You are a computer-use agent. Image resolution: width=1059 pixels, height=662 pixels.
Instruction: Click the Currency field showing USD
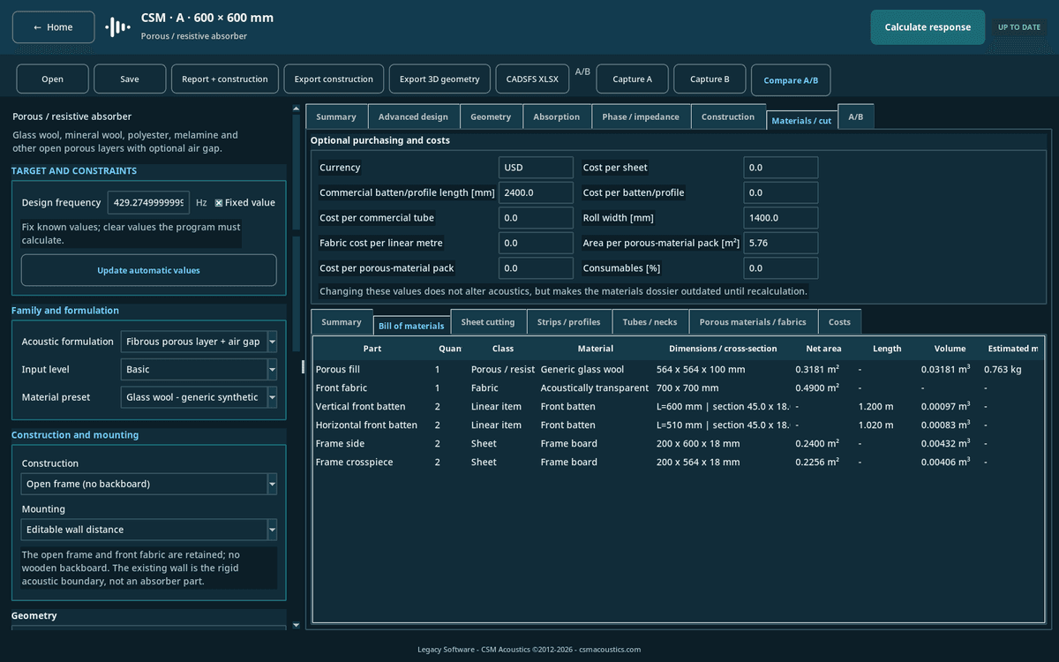(x=536, y=168)
